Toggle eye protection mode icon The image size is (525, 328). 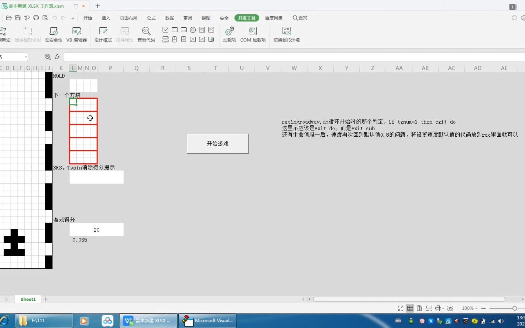tap(450, 308)
